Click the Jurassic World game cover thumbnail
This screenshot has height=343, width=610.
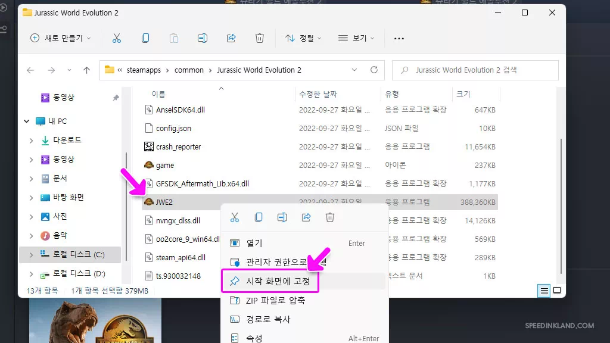95,320
